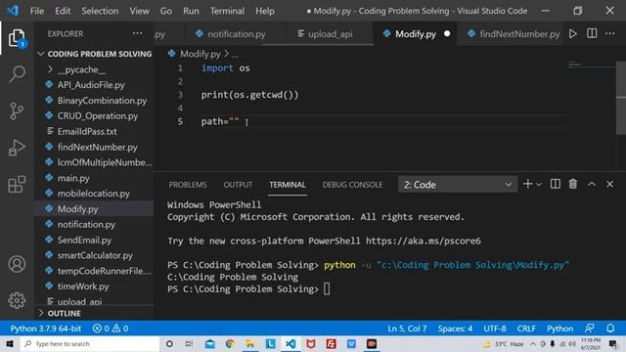Split the terminal panel

tap(555, 184)
